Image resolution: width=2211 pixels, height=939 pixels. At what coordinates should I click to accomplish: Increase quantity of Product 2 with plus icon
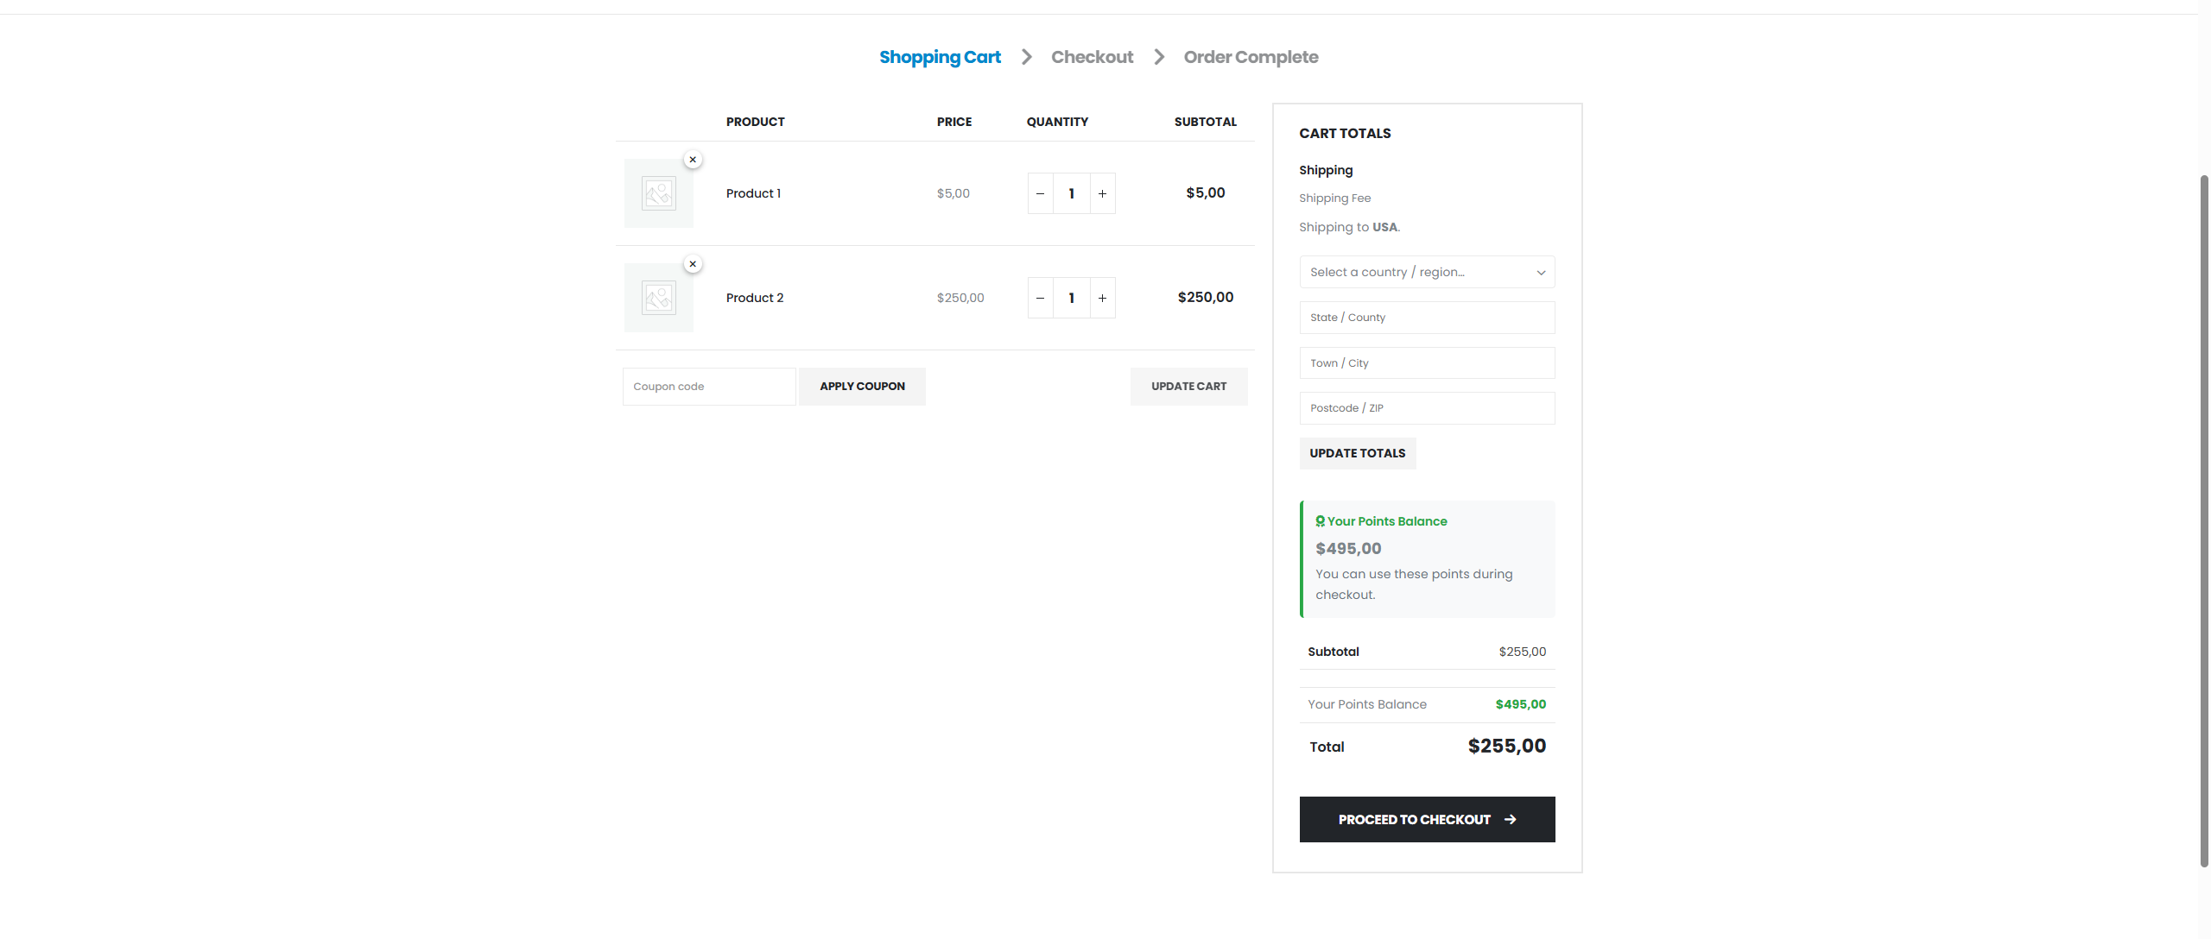tap(1103, 298)
